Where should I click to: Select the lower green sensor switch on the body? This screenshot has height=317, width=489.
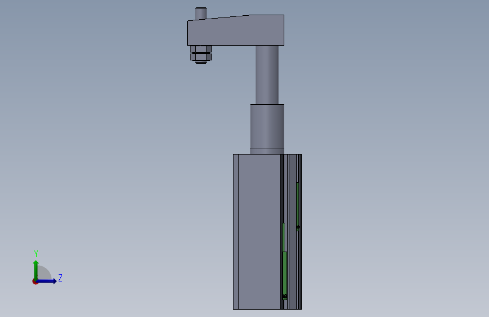(x=285, y=275)
